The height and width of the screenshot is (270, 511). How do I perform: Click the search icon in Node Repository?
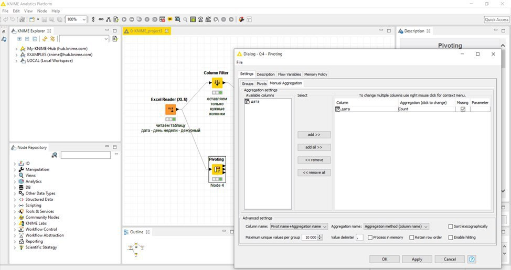click(x=55, y=155)
